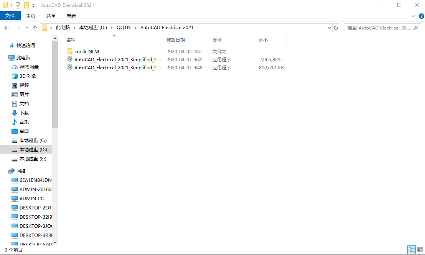Click navigation pane scroll down arrow
Screen dimensions: 425x255
(x=55, y=242)
